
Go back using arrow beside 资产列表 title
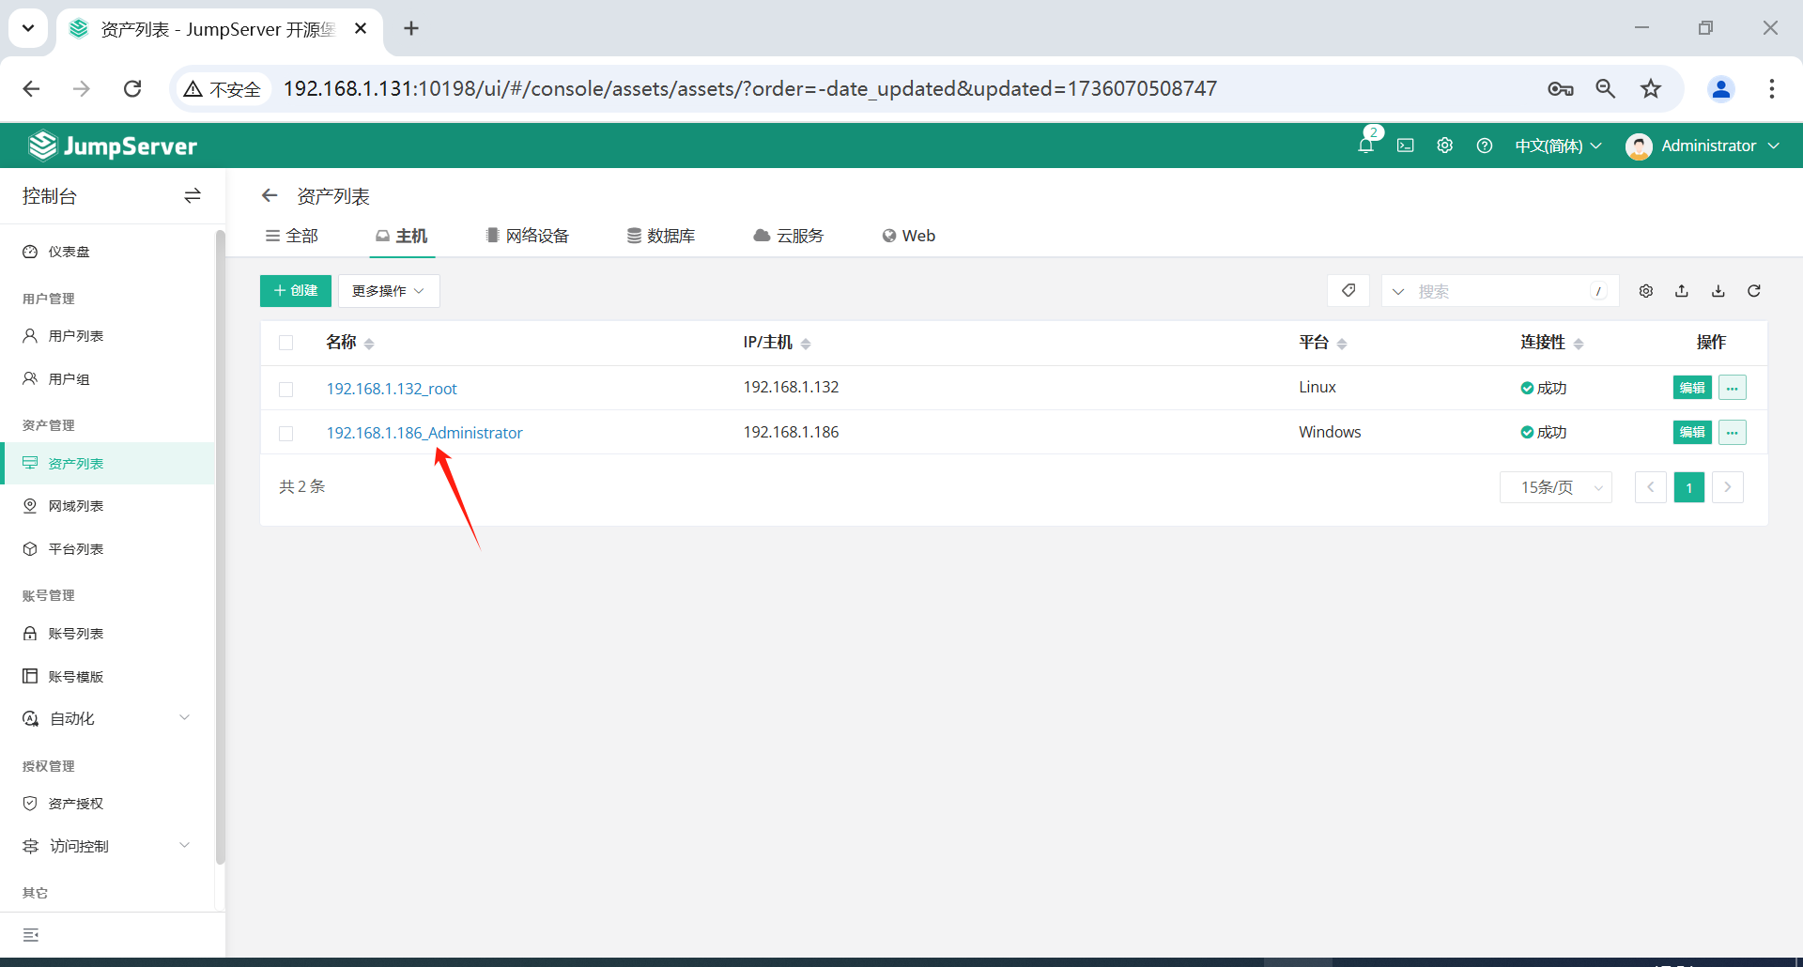(270, 195)
